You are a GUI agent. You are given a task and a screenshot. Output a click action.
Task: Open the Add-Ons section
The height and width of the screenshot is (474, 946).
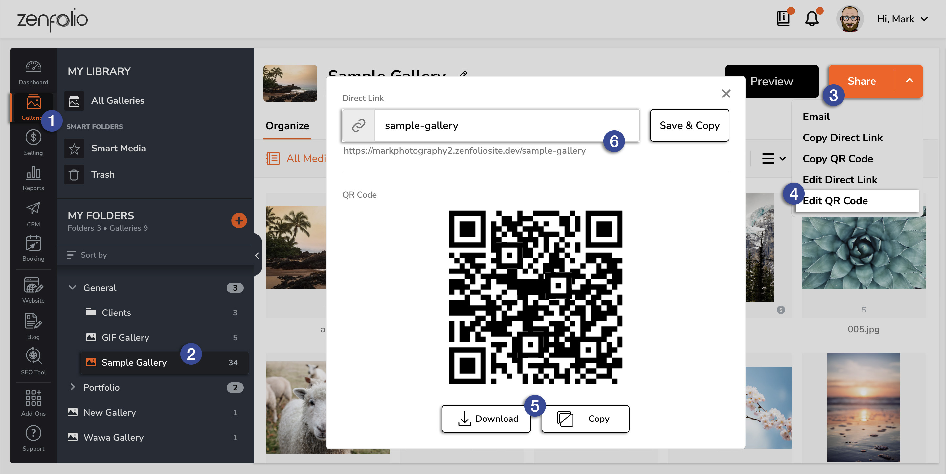point(34,403)
